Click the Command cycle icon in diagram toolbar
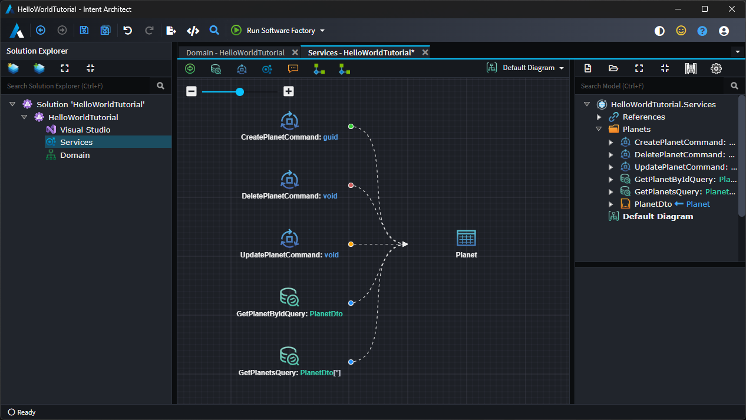The image size is (746, 420). [242, 69]
